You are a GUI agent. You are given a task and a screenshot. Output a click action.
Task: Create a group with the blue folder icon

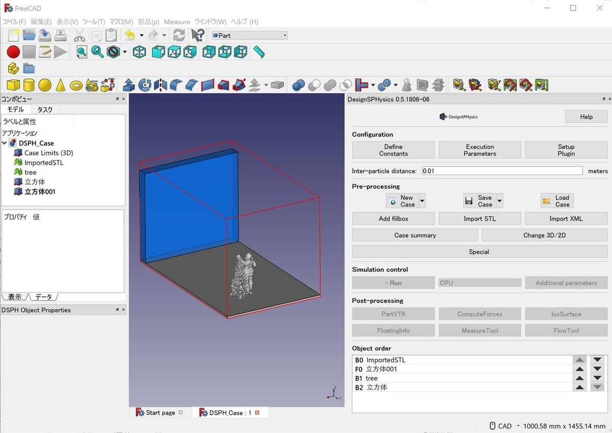point(29,68)
